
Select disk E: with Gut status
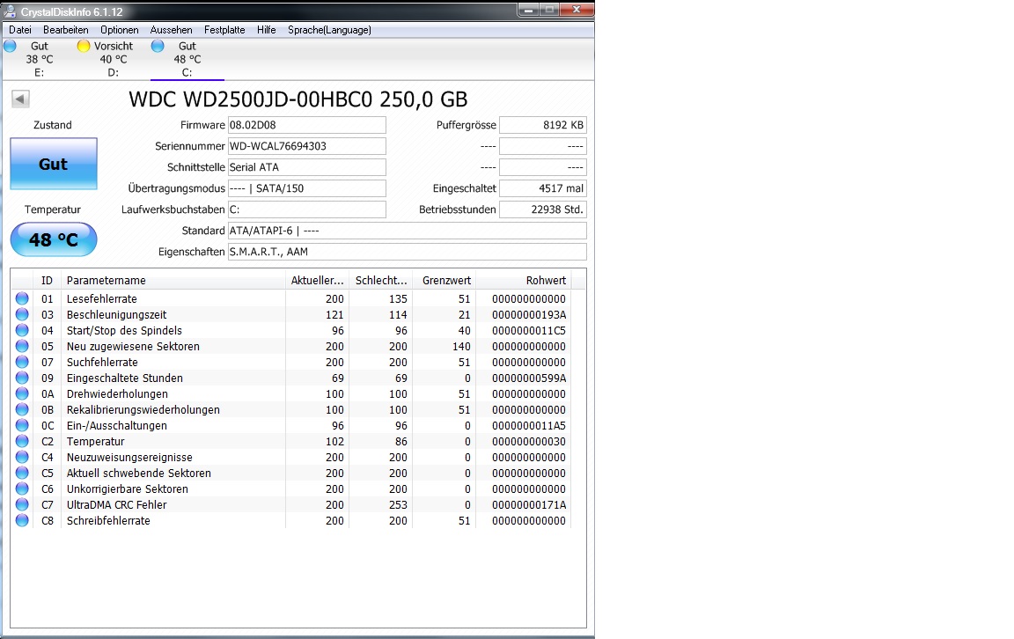(39, 59)
